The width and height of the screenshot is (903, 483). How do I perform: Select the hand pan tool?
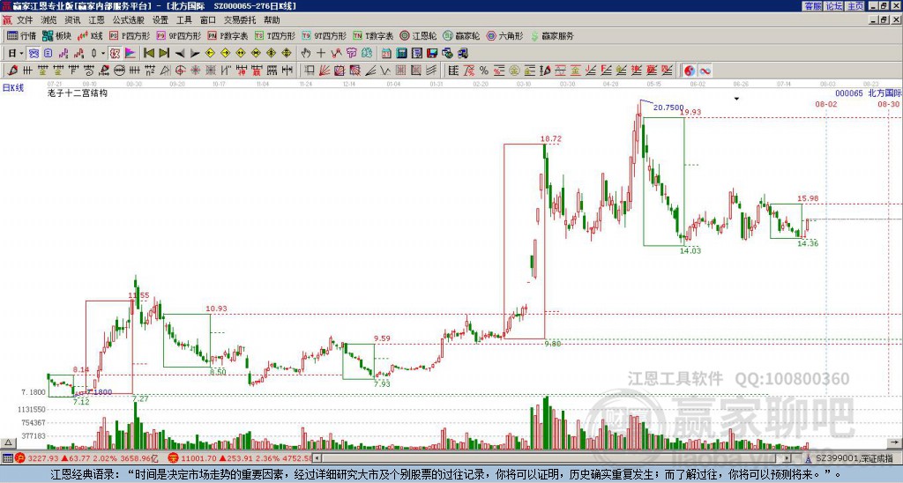tap(305, 54)
